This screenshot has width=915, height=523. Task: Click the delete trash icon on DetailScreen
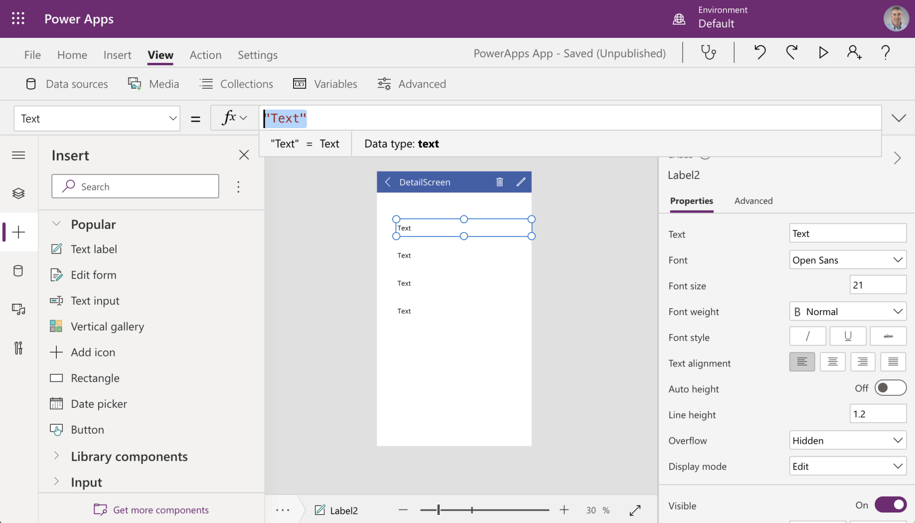point(499,182)
